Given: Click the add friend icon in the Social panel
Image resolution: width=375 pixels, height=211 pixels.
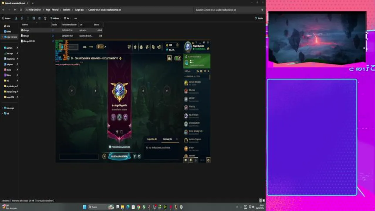Looking at the screenshot, I should (197, 71).
